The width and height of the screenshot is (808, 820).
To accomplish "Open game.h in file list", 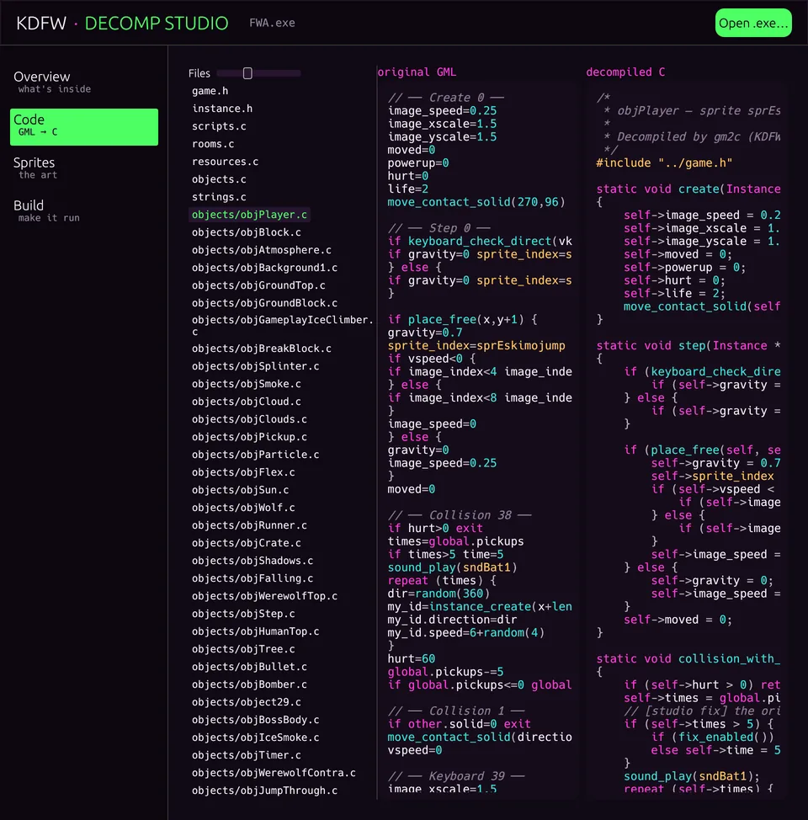I will (x=210, y=91).
